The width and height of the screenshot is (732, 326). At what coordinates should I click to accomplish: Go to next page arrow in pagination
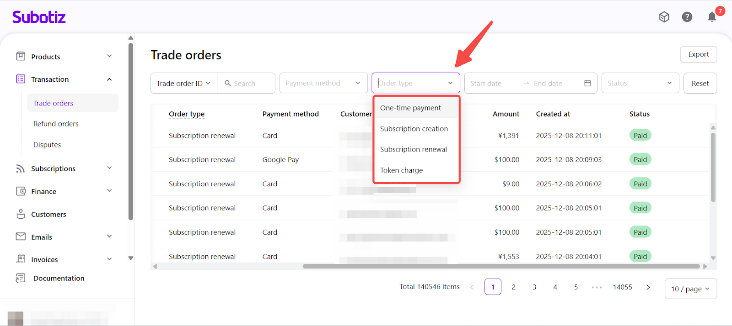(648, 287)
